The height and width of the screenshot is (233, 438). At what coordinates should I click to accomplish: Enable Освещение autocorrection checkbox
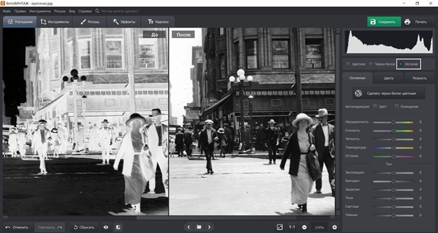[396, 106]
